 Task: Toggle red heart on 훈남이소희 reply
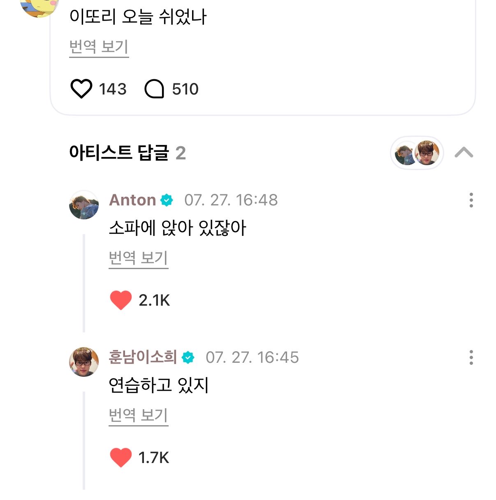coord(121,458)
